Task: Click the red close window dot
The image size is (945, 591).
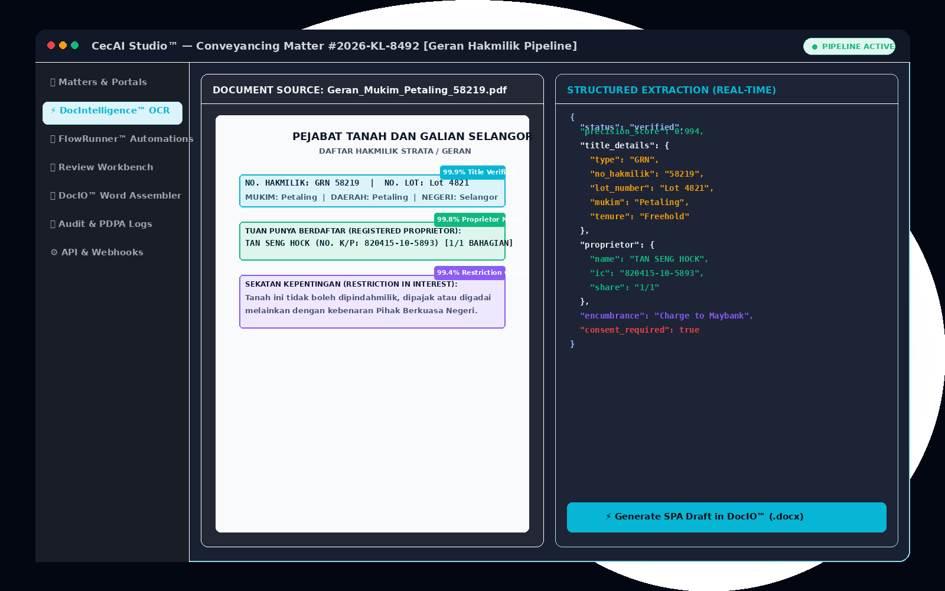Action: 51,46
